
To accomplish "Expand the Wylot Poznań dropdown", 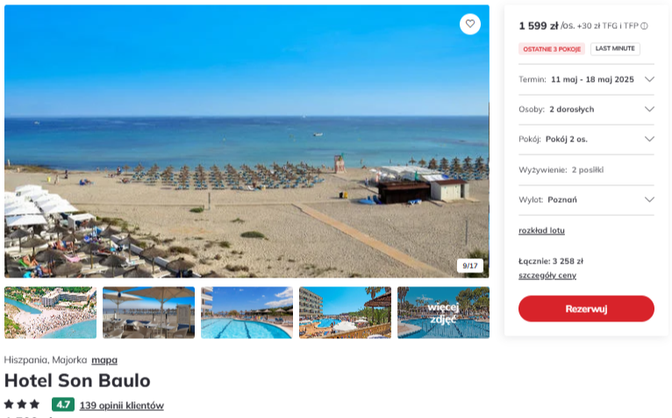I will coord(586,199).
